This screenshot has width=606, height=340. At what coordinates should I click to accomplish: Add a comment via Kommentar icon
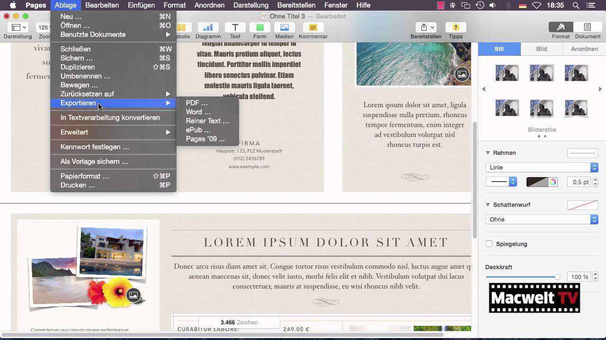tap(313, 27)
